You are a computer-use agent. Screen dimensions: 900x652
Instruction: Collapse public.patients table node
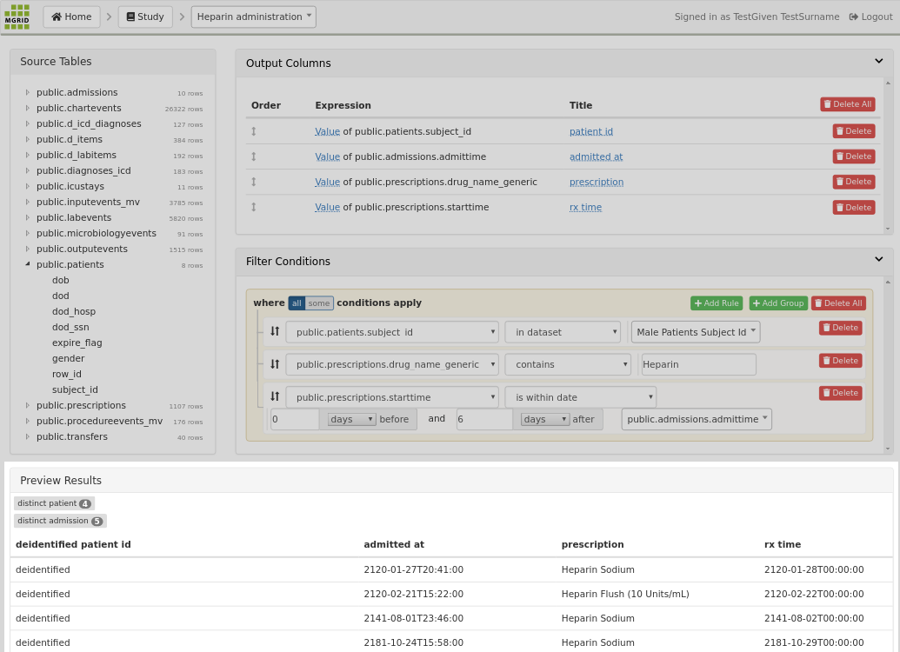tap(27, 264)
